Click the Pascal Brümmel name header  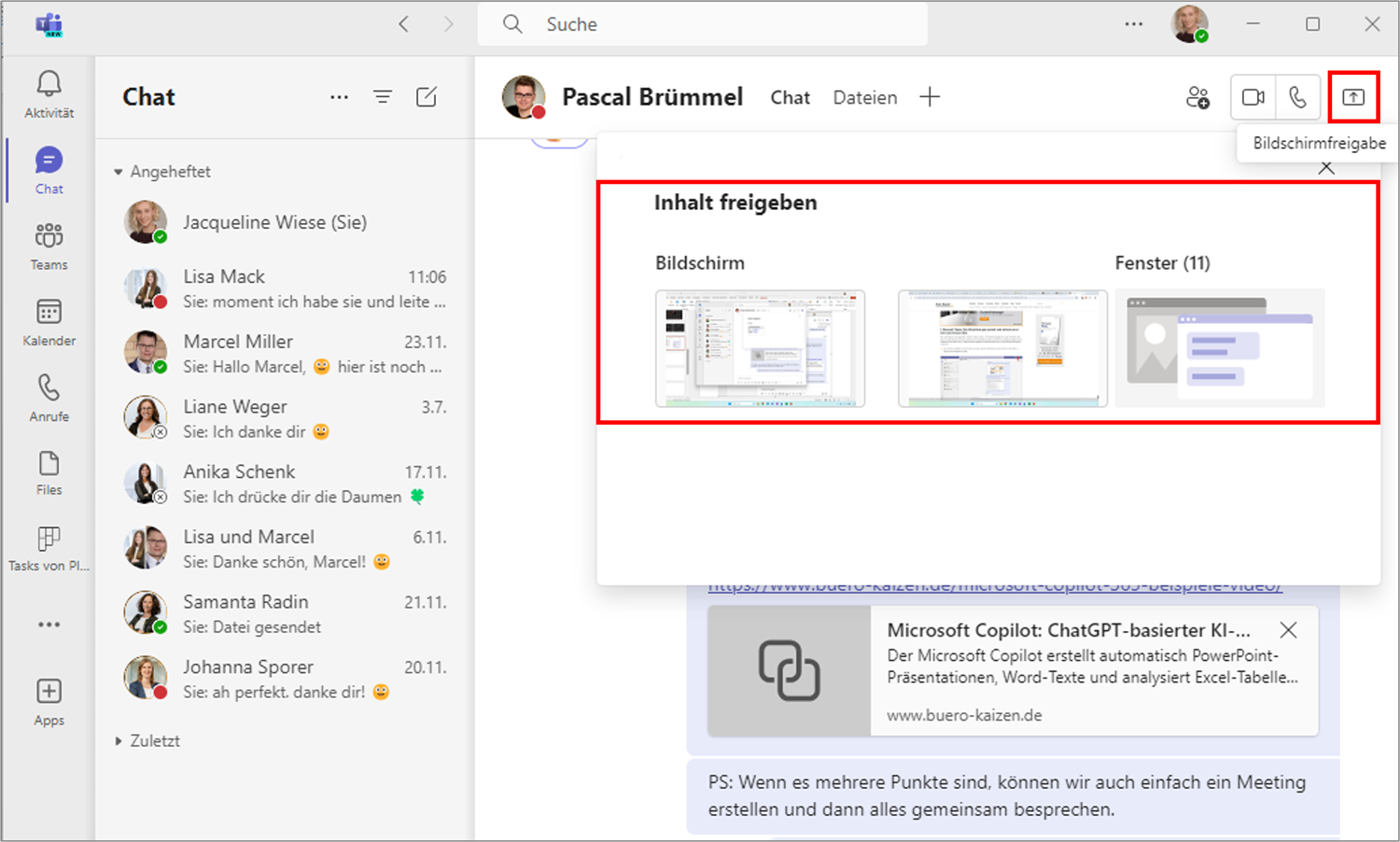(652, 97)
